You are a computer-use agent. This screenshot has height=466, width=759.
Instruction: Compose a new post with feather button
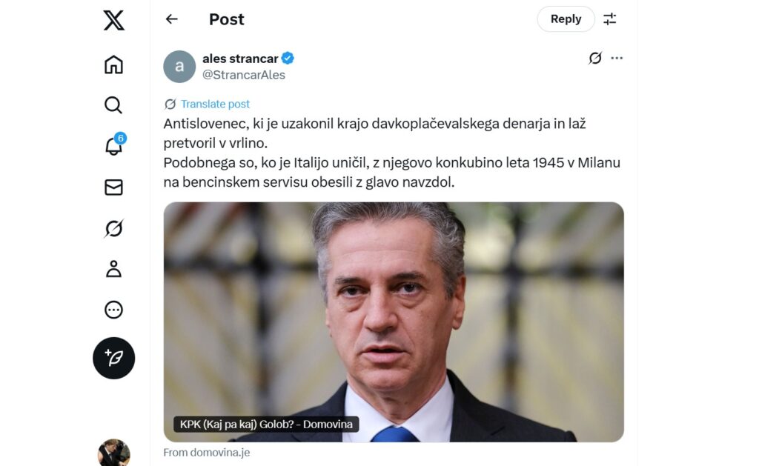pyautogui.click(x=113, y=358)
